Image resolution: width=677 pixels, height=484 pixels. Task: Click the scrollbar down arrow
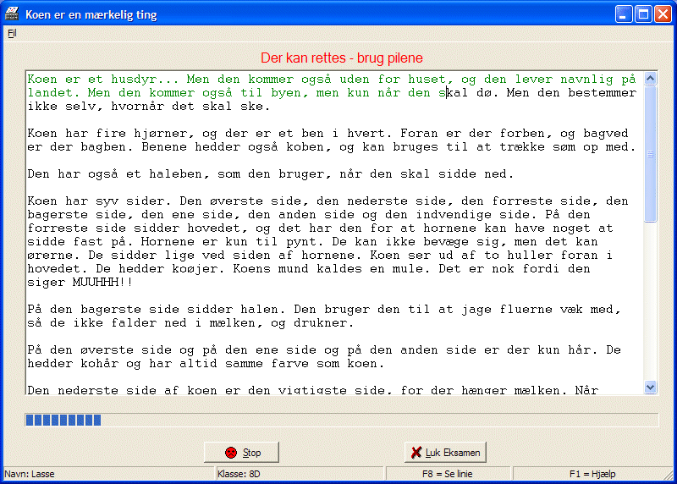[651, 387]
